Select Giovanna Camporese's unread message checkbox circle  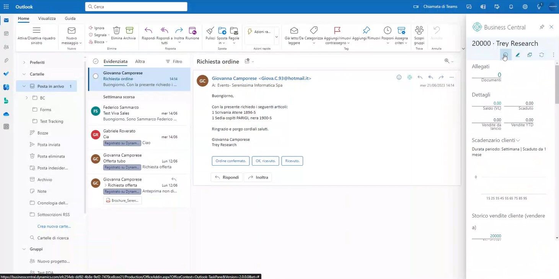[96, 76]
